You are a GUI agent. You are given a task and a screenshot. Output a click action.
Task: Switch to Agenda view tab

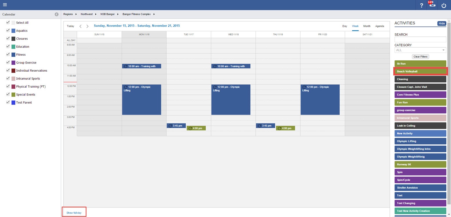(379, 26)
